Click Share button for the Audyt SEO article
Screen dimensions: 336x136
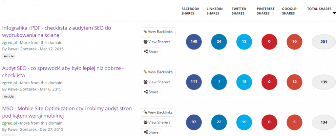point(151,92)
